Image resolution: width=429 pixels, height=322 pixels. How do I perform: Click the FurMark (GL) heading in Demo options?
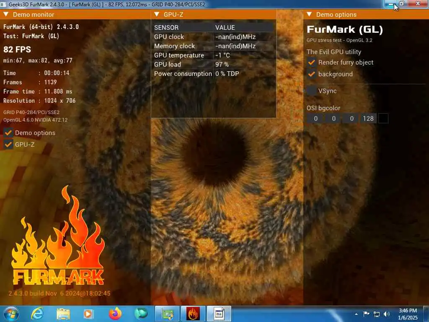pos(345,29)
